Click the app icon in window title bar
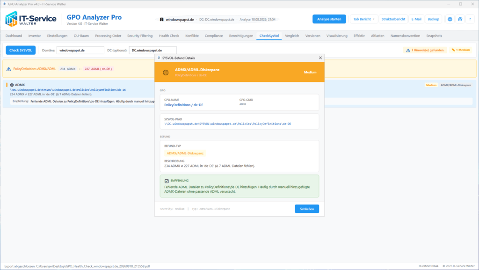The height and width of the screenshot is (270, 479). [4, 4]
